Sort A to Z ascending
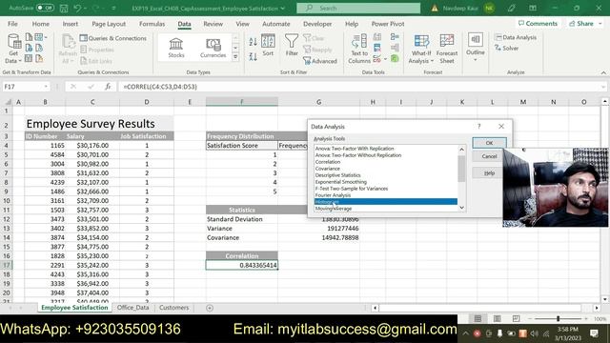610x343 pixels. tap(253, 42)
